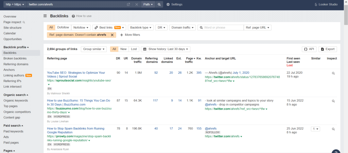The width and height of the screenshot is (348, 153).
Task: Switch to New links tab
Action: [x=123, y=49]
